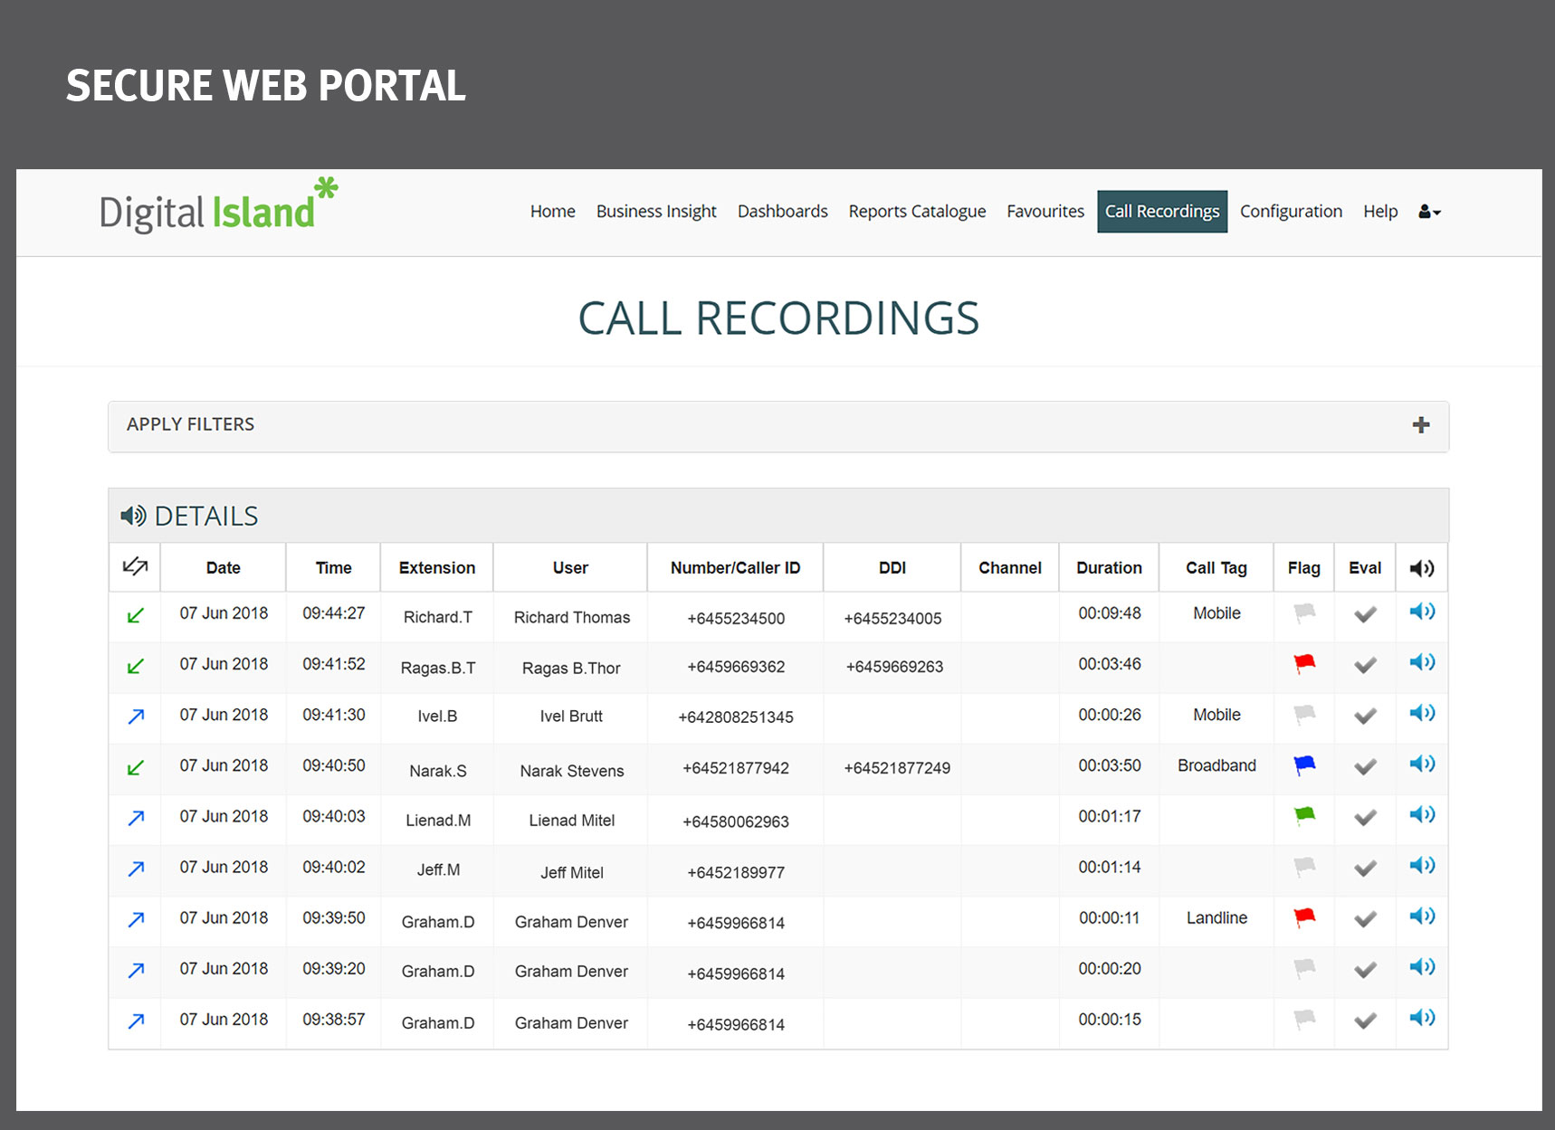Toggle the gray flag on Ivel Brutt's call
Viewport: 1555px width, 1130px height.
[x=1303, y=712]
